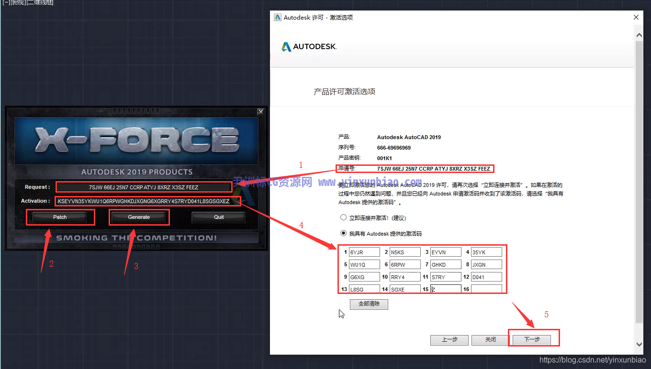
Task: Click the [-] viewport control in AutoCAD
Action: point(6,2)
